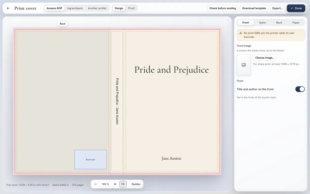Click Spine 0.840 in status text
Viewport: 310px width, 194px height.
[x=60, y=185]
